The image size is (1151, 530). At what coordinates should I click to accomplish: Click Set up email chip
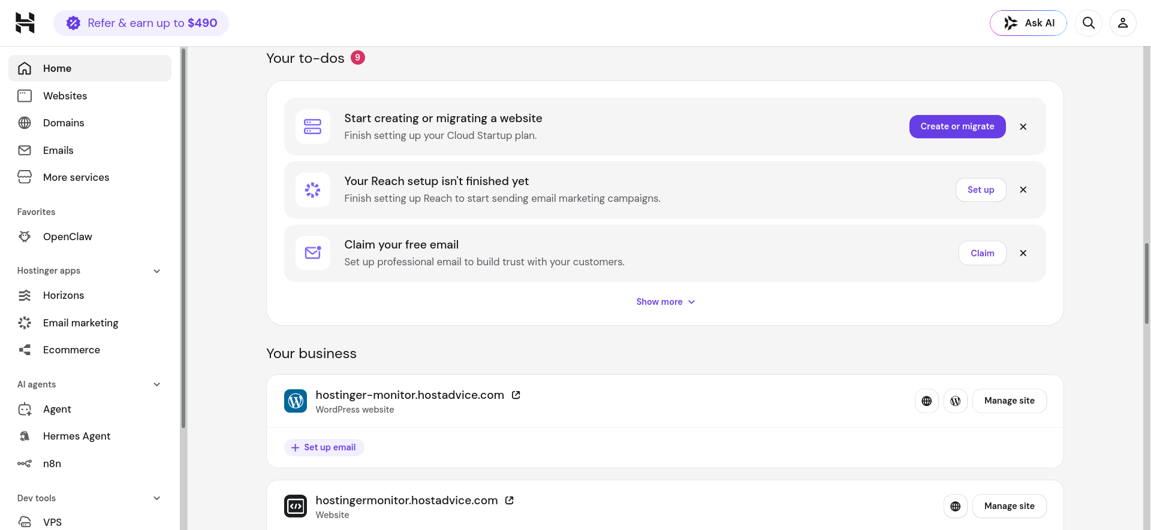324,447
